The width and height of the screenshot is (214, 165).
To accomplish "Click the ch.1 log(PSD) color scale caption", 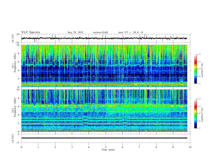I will click(202, 70).
